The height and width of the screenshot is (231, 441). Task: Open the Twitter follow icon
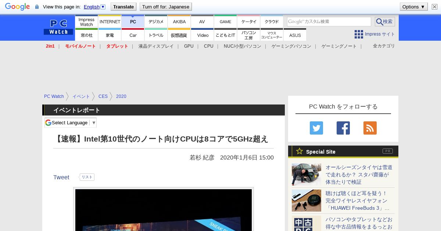coord(316,128)
